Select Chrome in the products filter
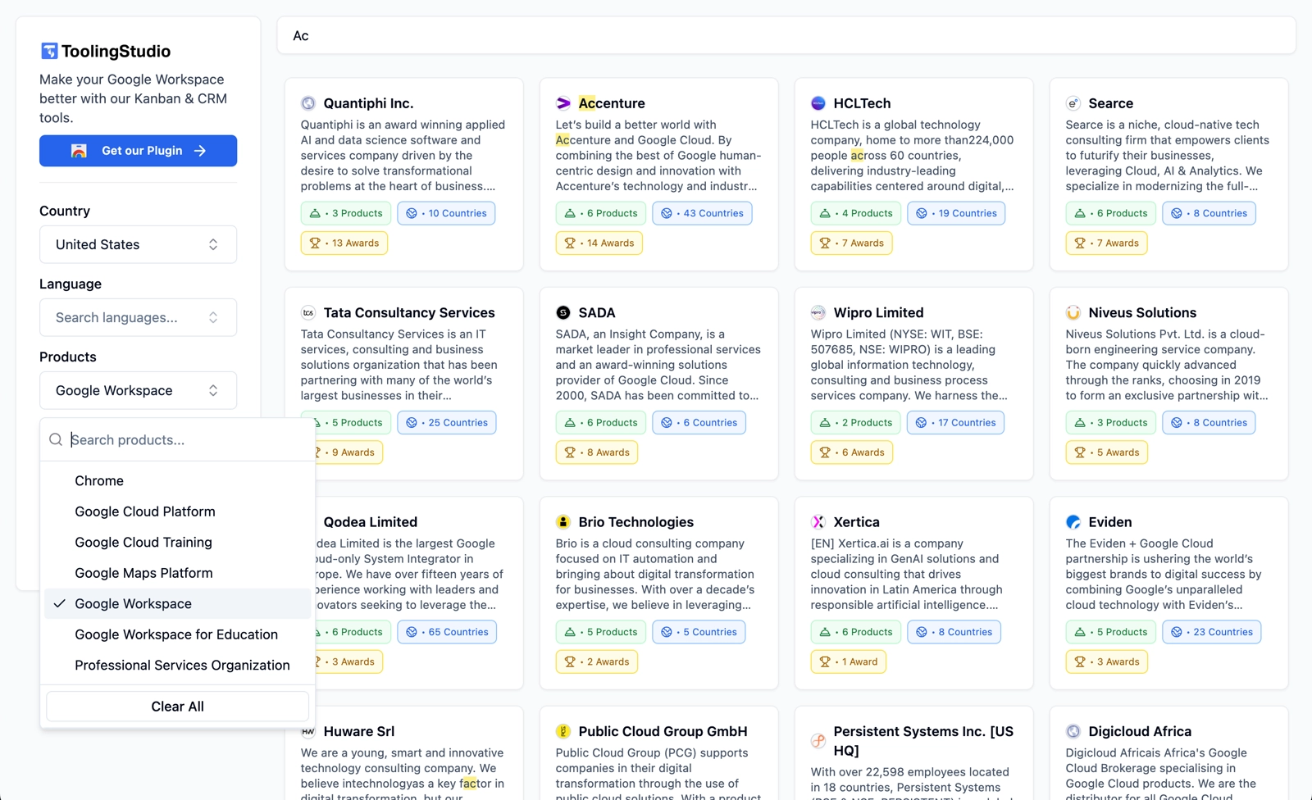This screenshot has height=800, width=1312. tap(98, 480)
